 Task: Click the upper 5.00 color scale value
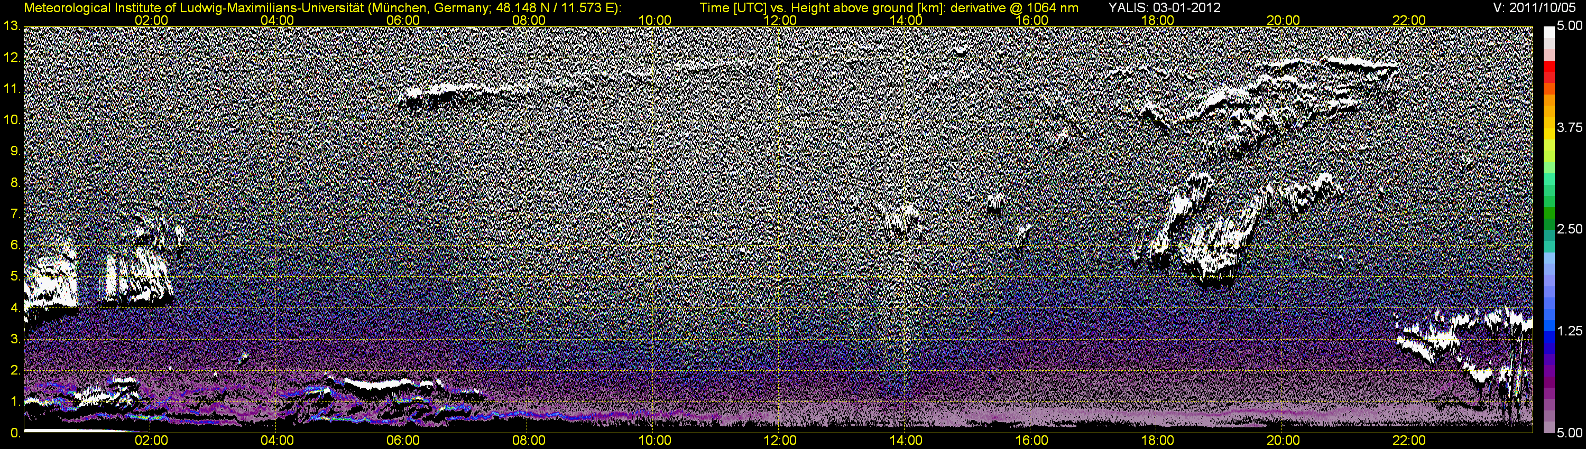pos(1570,26)
